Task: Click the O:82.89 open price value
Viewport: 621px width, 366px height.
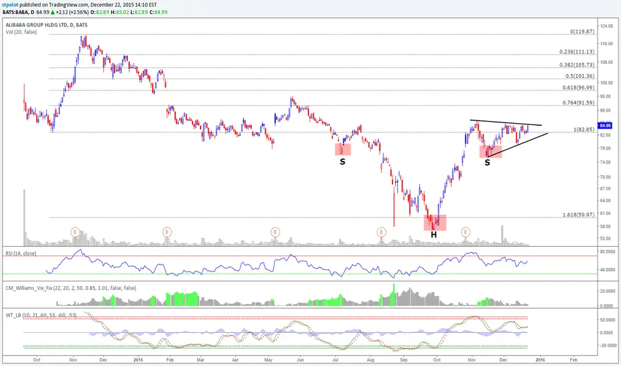Action: [99, 12]
